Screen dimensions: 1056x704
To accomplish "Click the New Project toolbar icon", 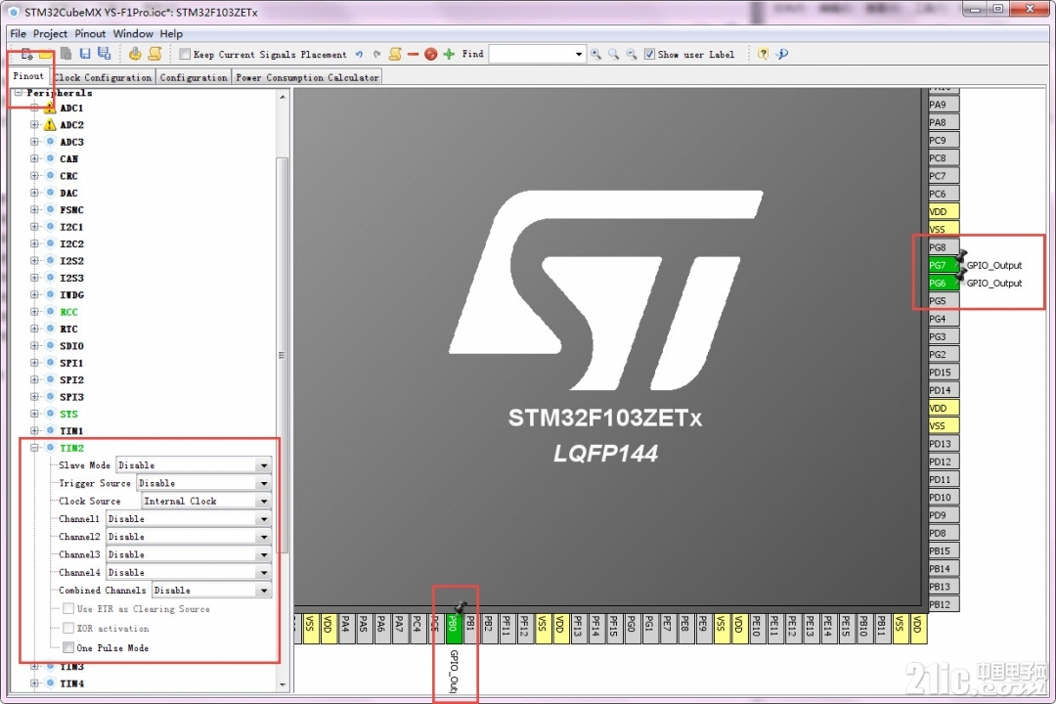I will 27,55.
